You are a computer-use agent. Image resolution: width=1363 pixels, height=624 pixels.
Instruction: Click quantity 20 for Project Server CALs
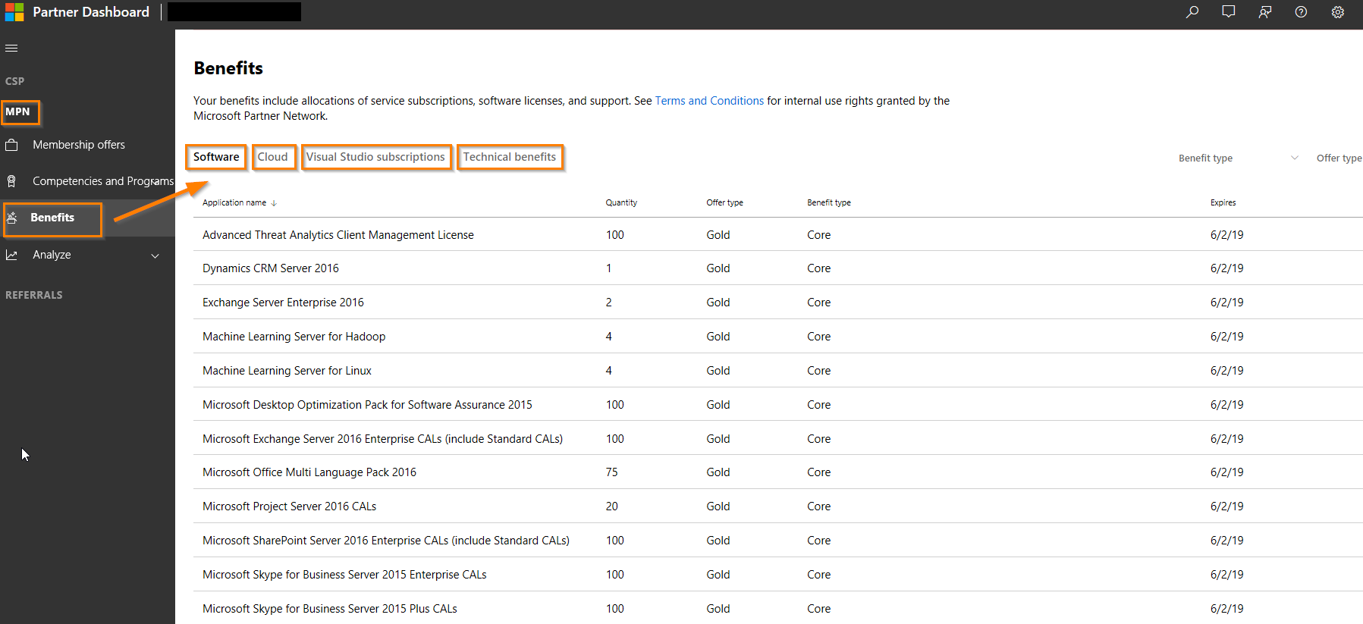tap(612, 506)
